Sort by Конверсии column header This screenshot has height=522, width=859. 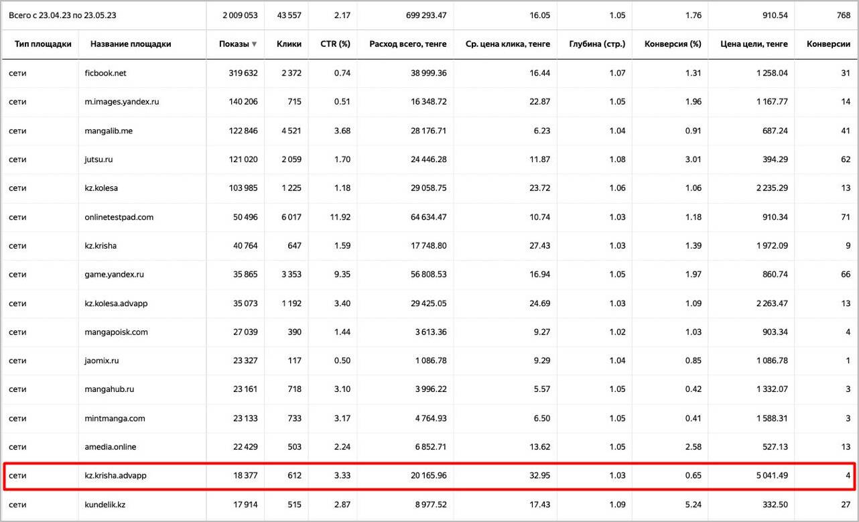[828, 44]
